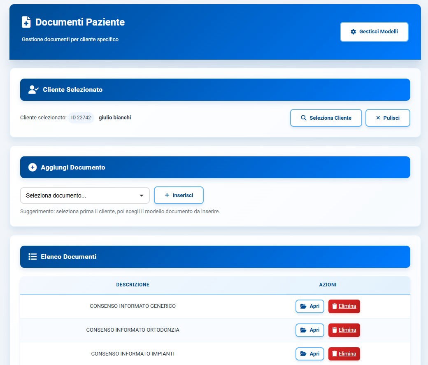Screen dimensions: 428x365
Task: Click the person-check icon in Cliente Selezionato header
Action: coord(33,89)
